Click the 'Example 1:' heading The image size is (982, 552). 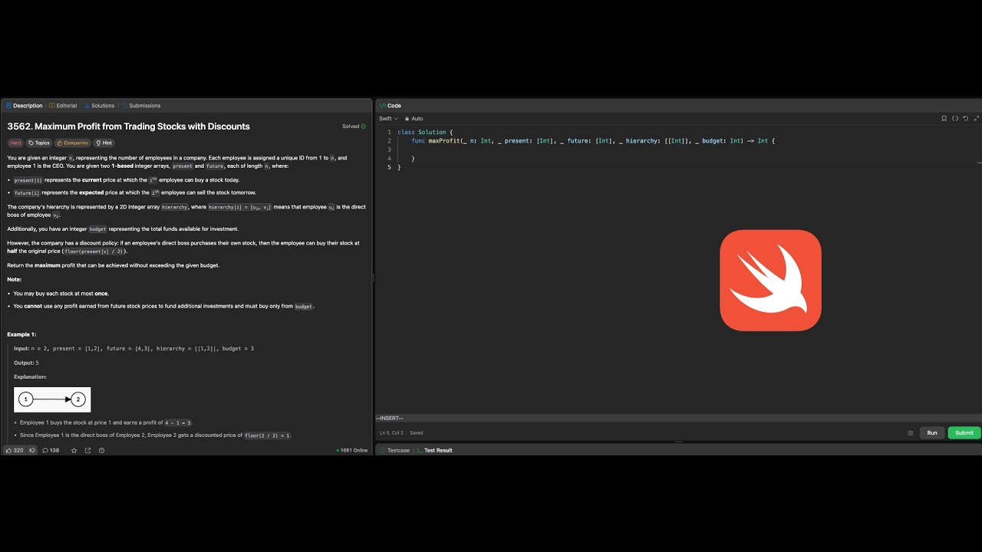tap(21, 334)
